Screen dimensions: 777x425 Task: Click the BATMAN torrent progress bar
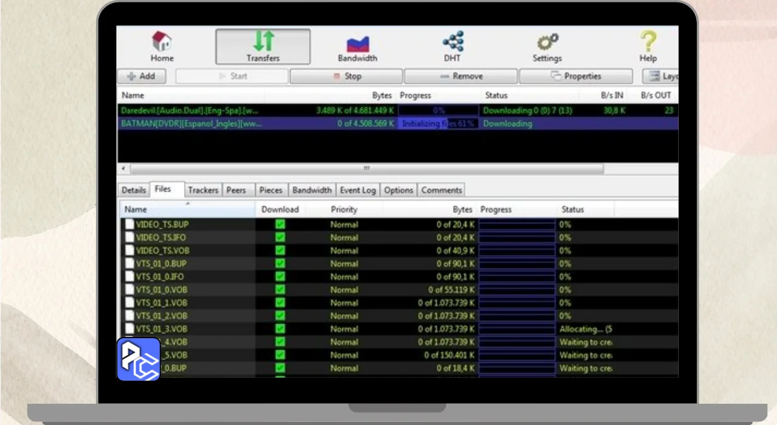coord(438,124)
